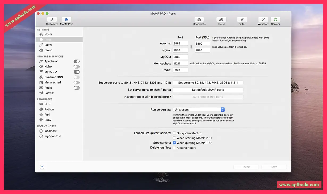Click the MySQL port field 8889
The height and width of the screenshot is (194, 327).
tap(180, 57)
